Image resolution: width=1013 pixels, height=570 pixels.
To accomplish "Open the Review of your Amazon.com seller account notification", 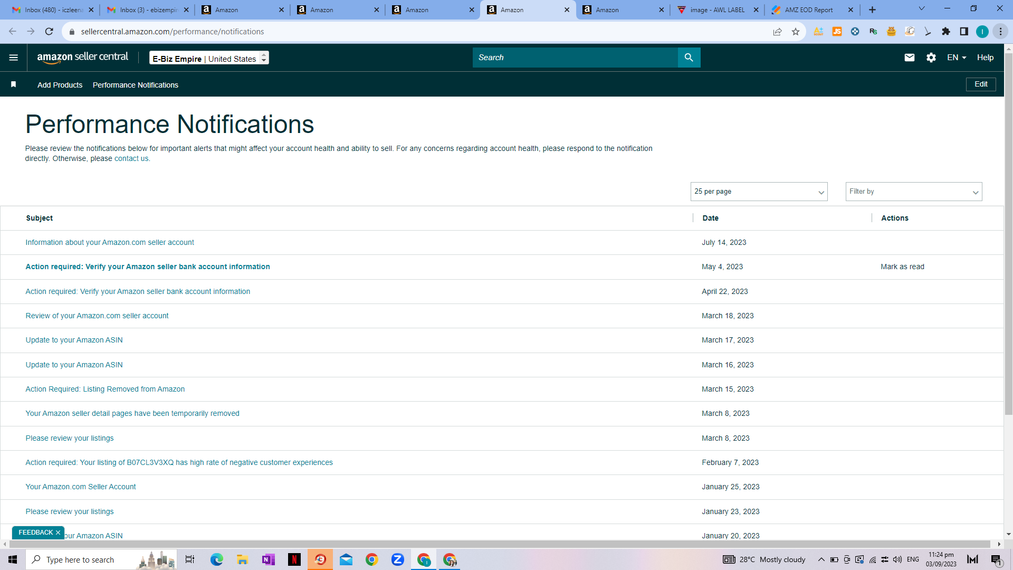I will 97,316.
